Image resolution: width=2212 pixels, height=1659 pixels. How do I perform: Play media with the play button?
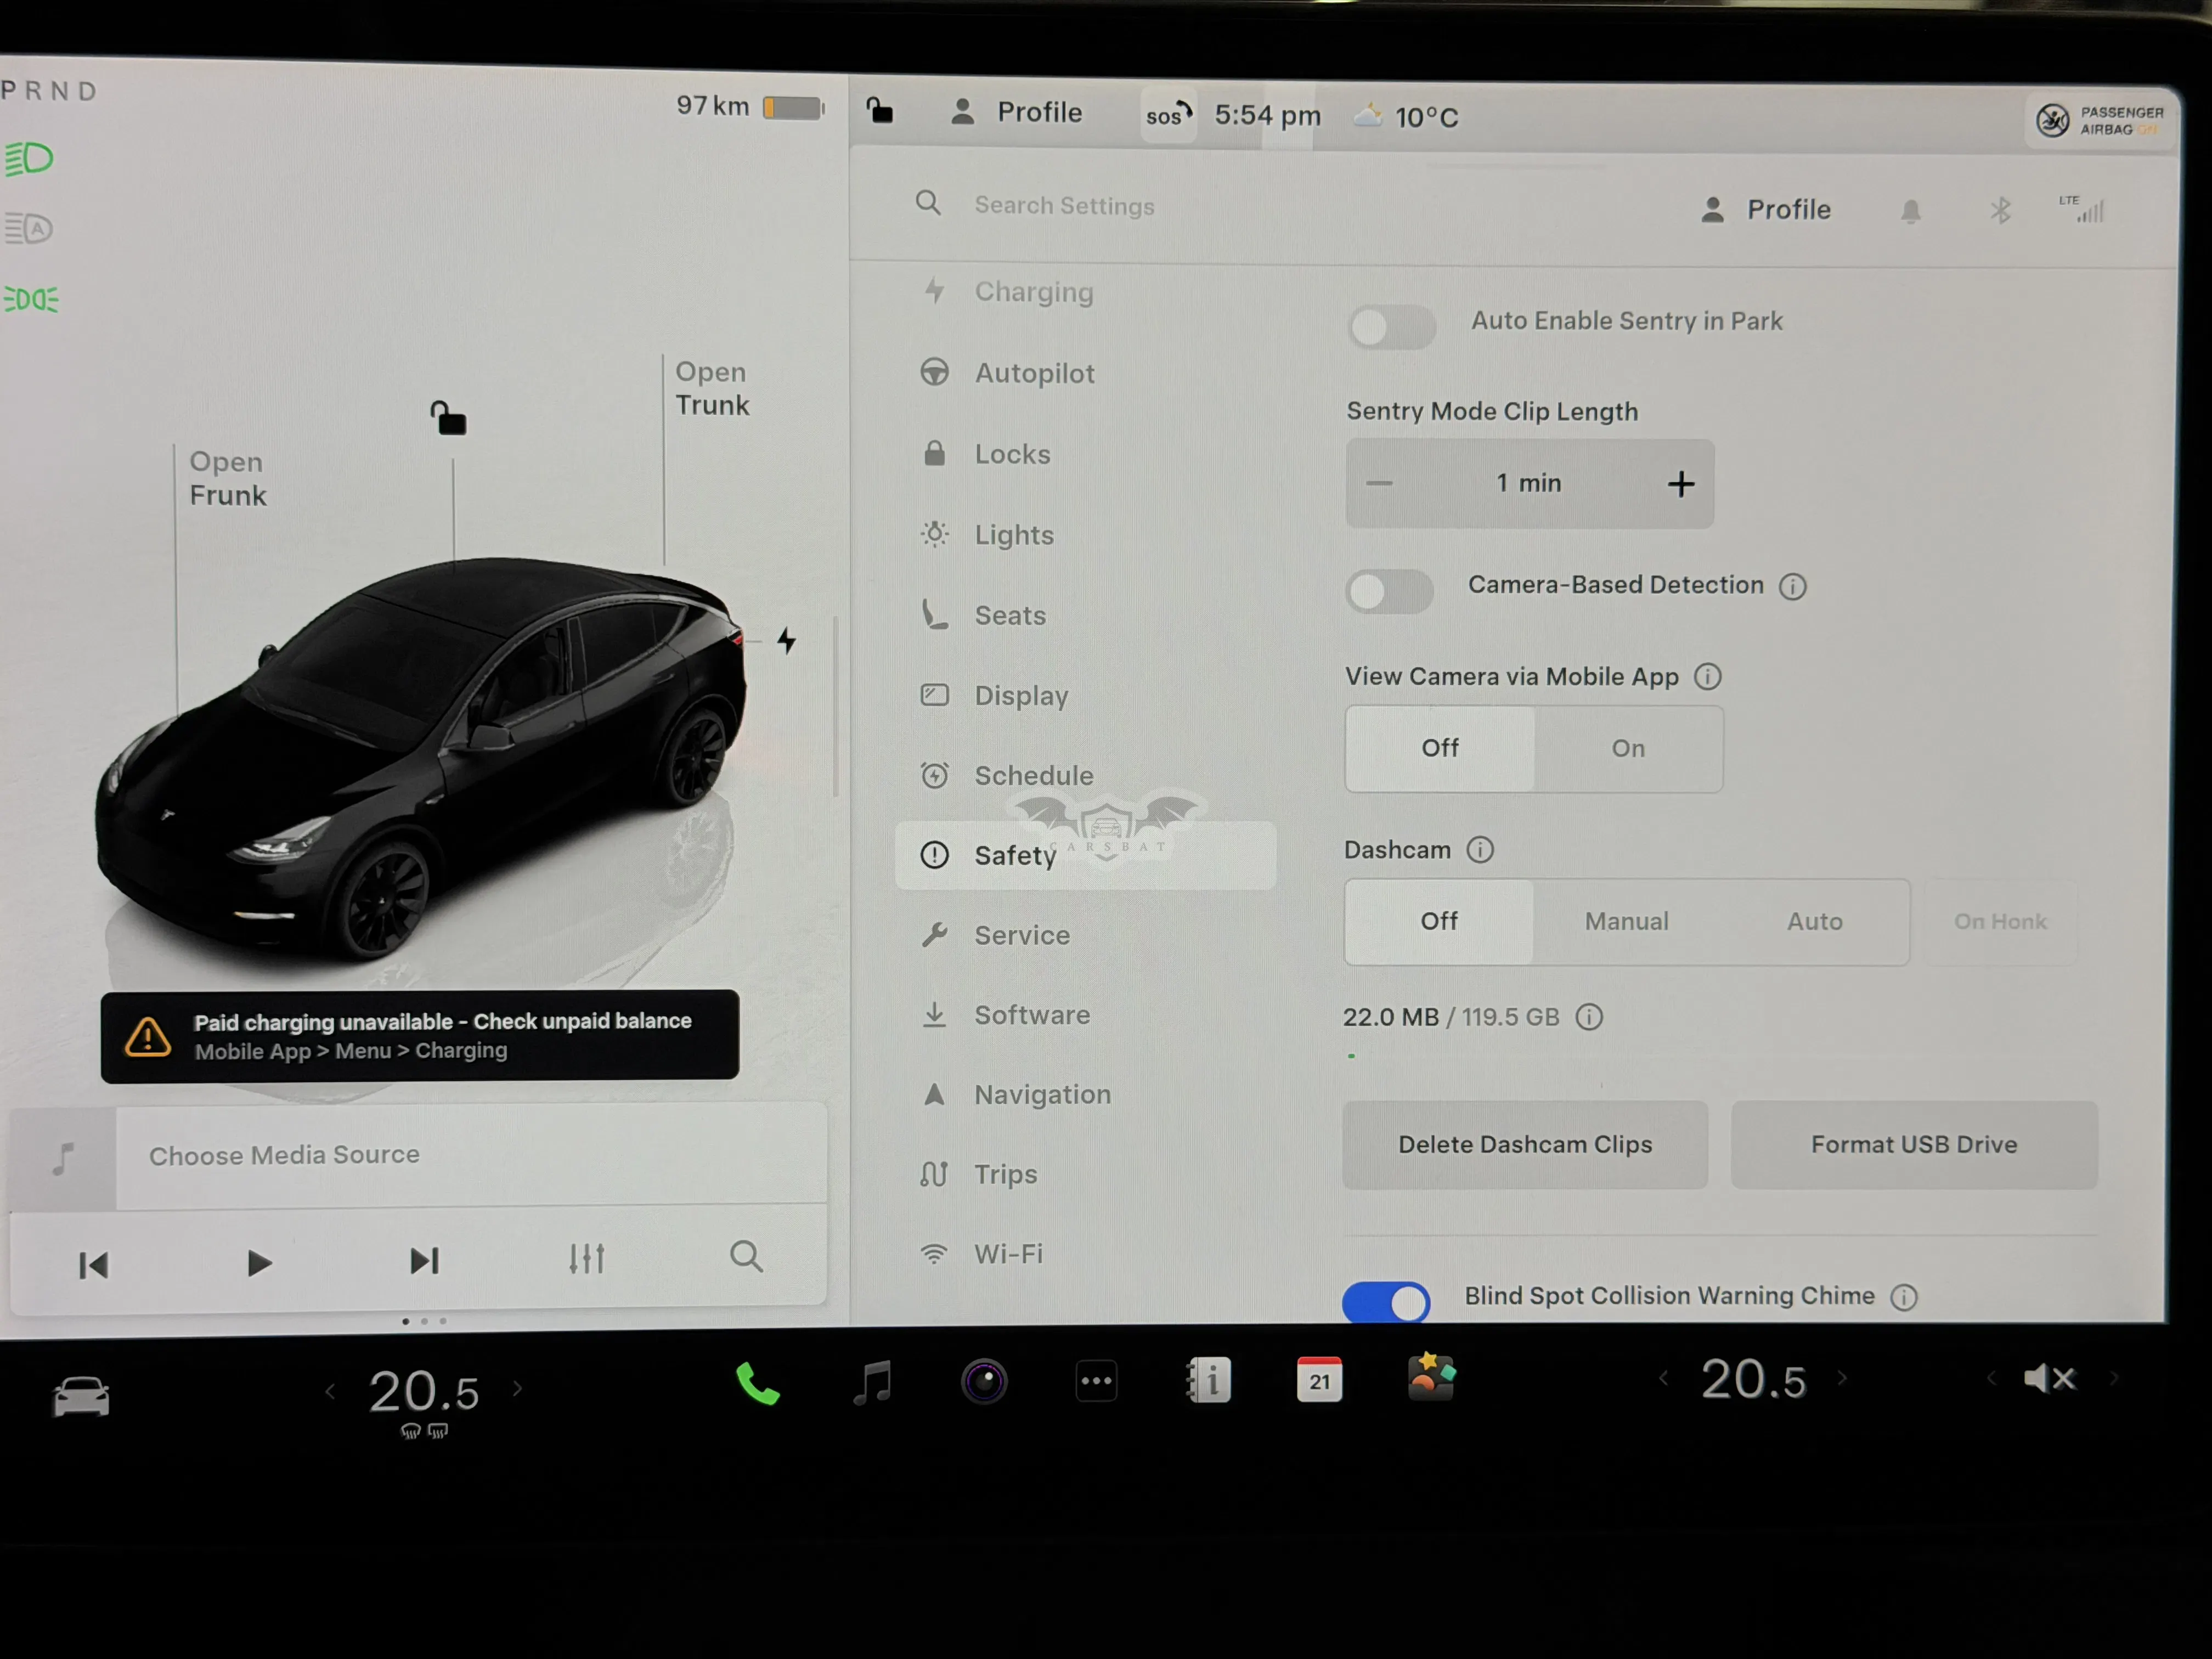pos(259,1264)
